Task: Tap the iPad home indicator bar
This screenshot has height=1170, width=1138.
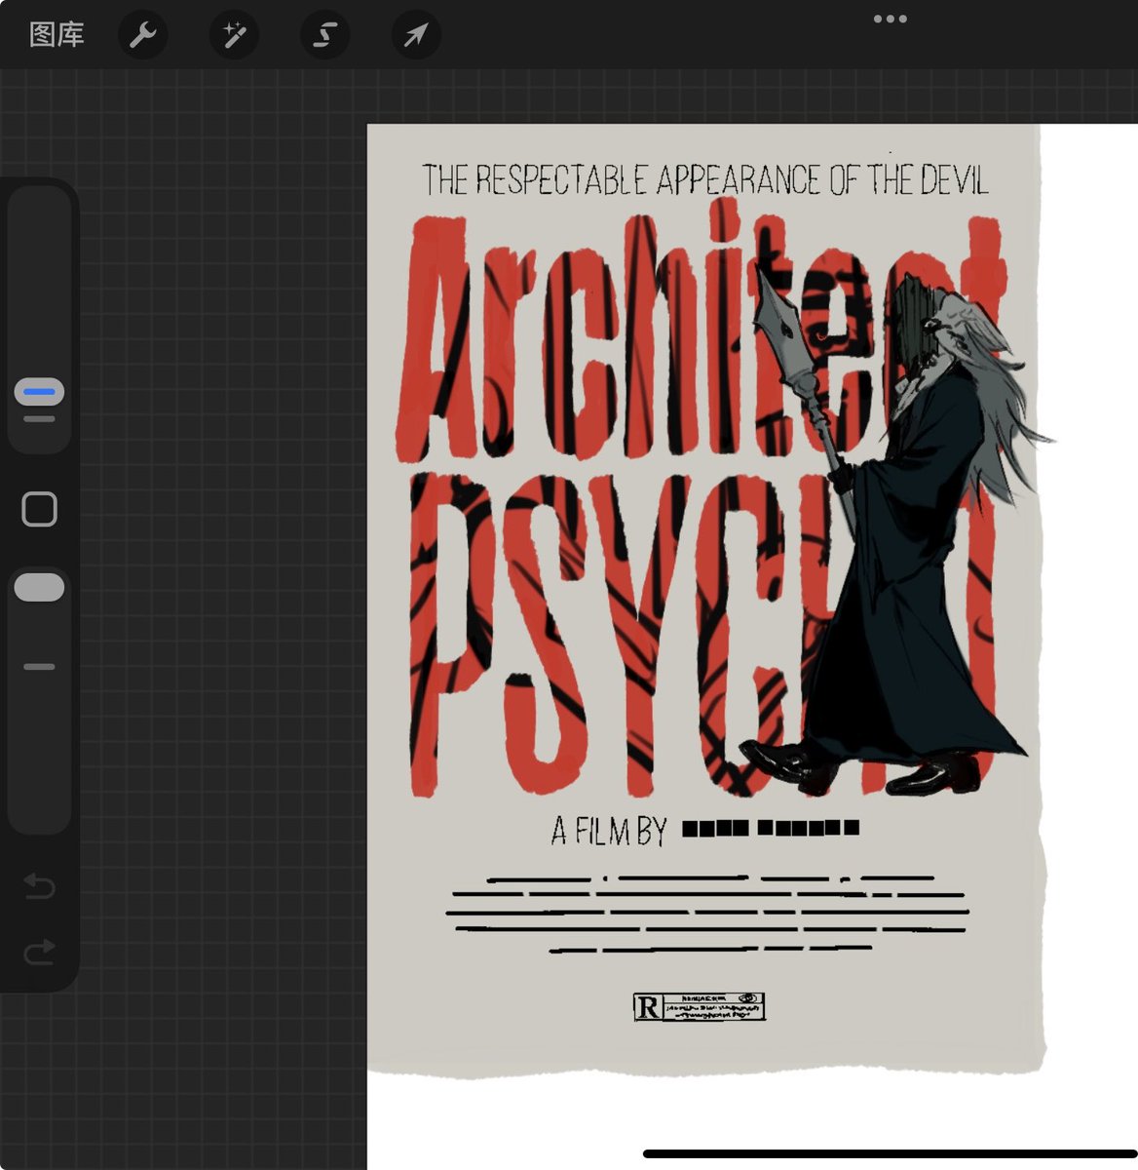Action: [890, 1153]
